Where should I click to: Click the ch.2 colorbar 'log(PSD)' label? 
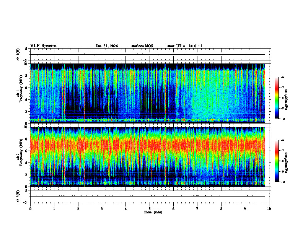(287, 163)
